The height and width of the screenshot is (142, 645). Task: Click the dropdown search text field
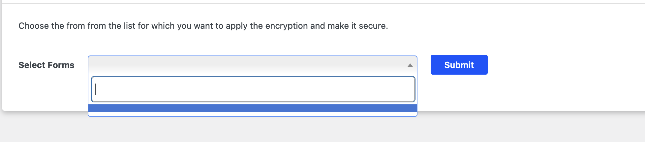click(253, 89)
